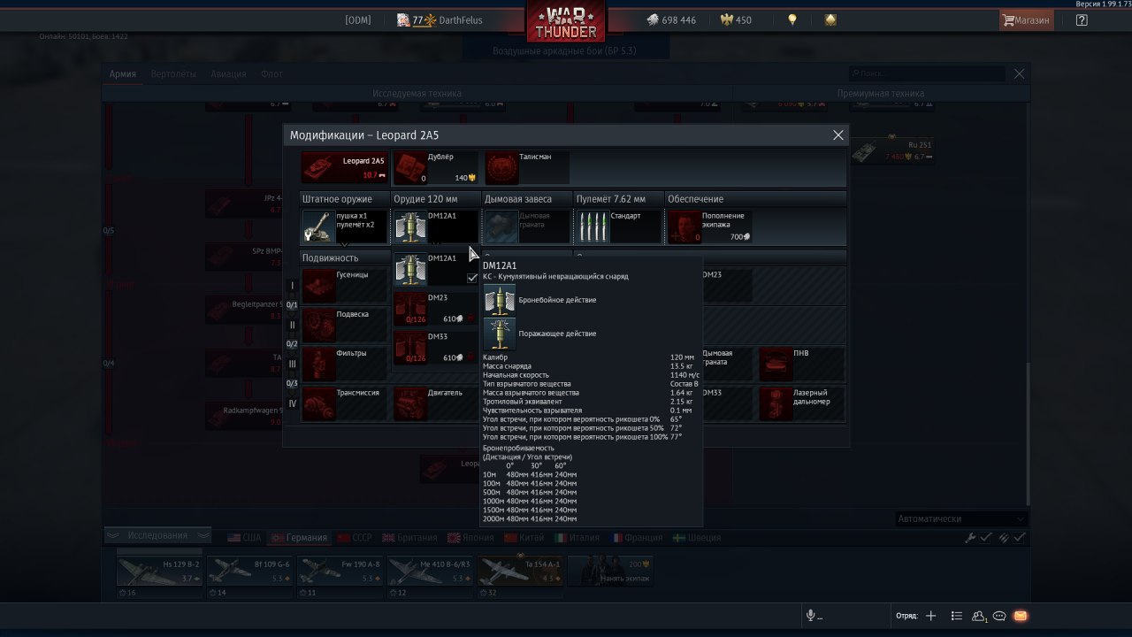The height and width of the screenshot is (637, 1132).
Task: Click Пополнение экипажа crew replenishment item
Action: 711,226
